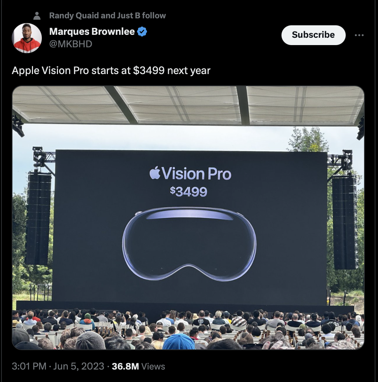Click the Apple logo on the stage screen
The height and width of the screenshot is (382, 378).
point(155,173)
